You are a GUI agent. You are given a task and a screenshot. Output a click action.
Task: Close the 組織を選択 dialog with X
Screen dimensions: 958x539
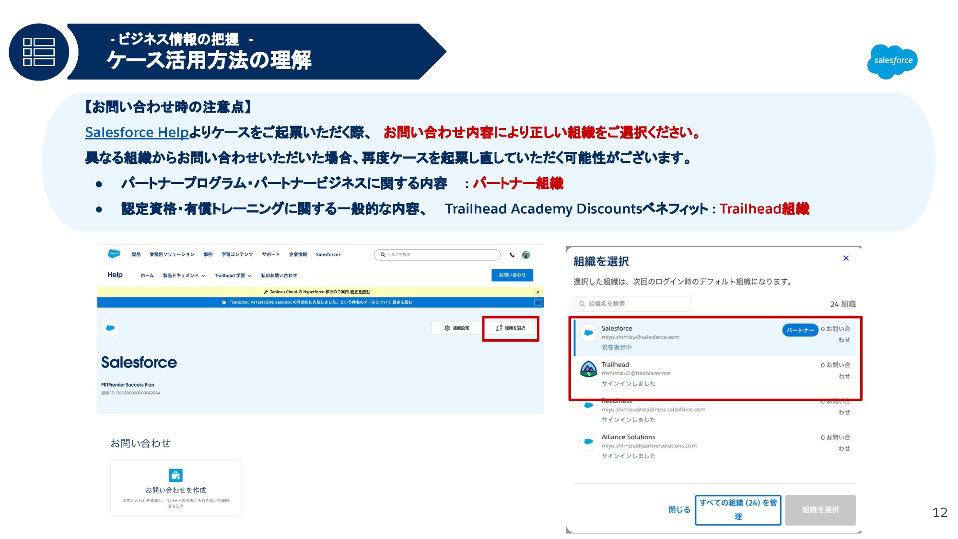tap(846, 258)
